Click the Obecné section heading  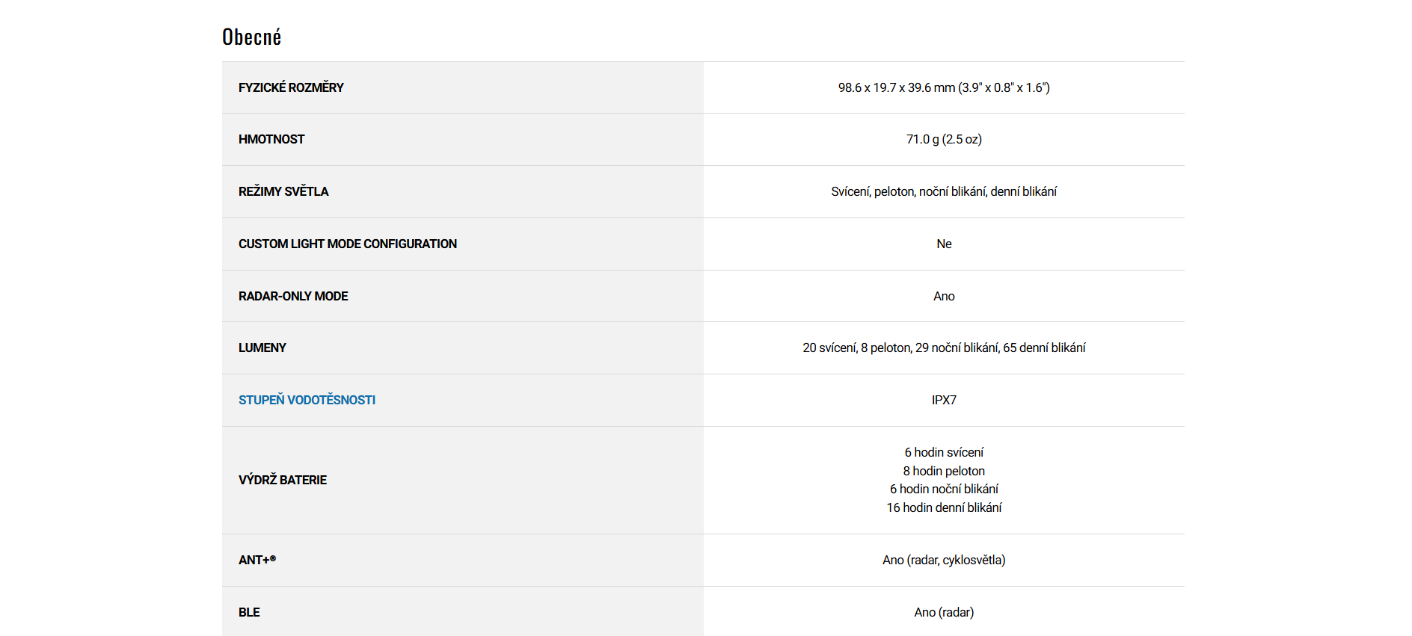coord(252,37)
